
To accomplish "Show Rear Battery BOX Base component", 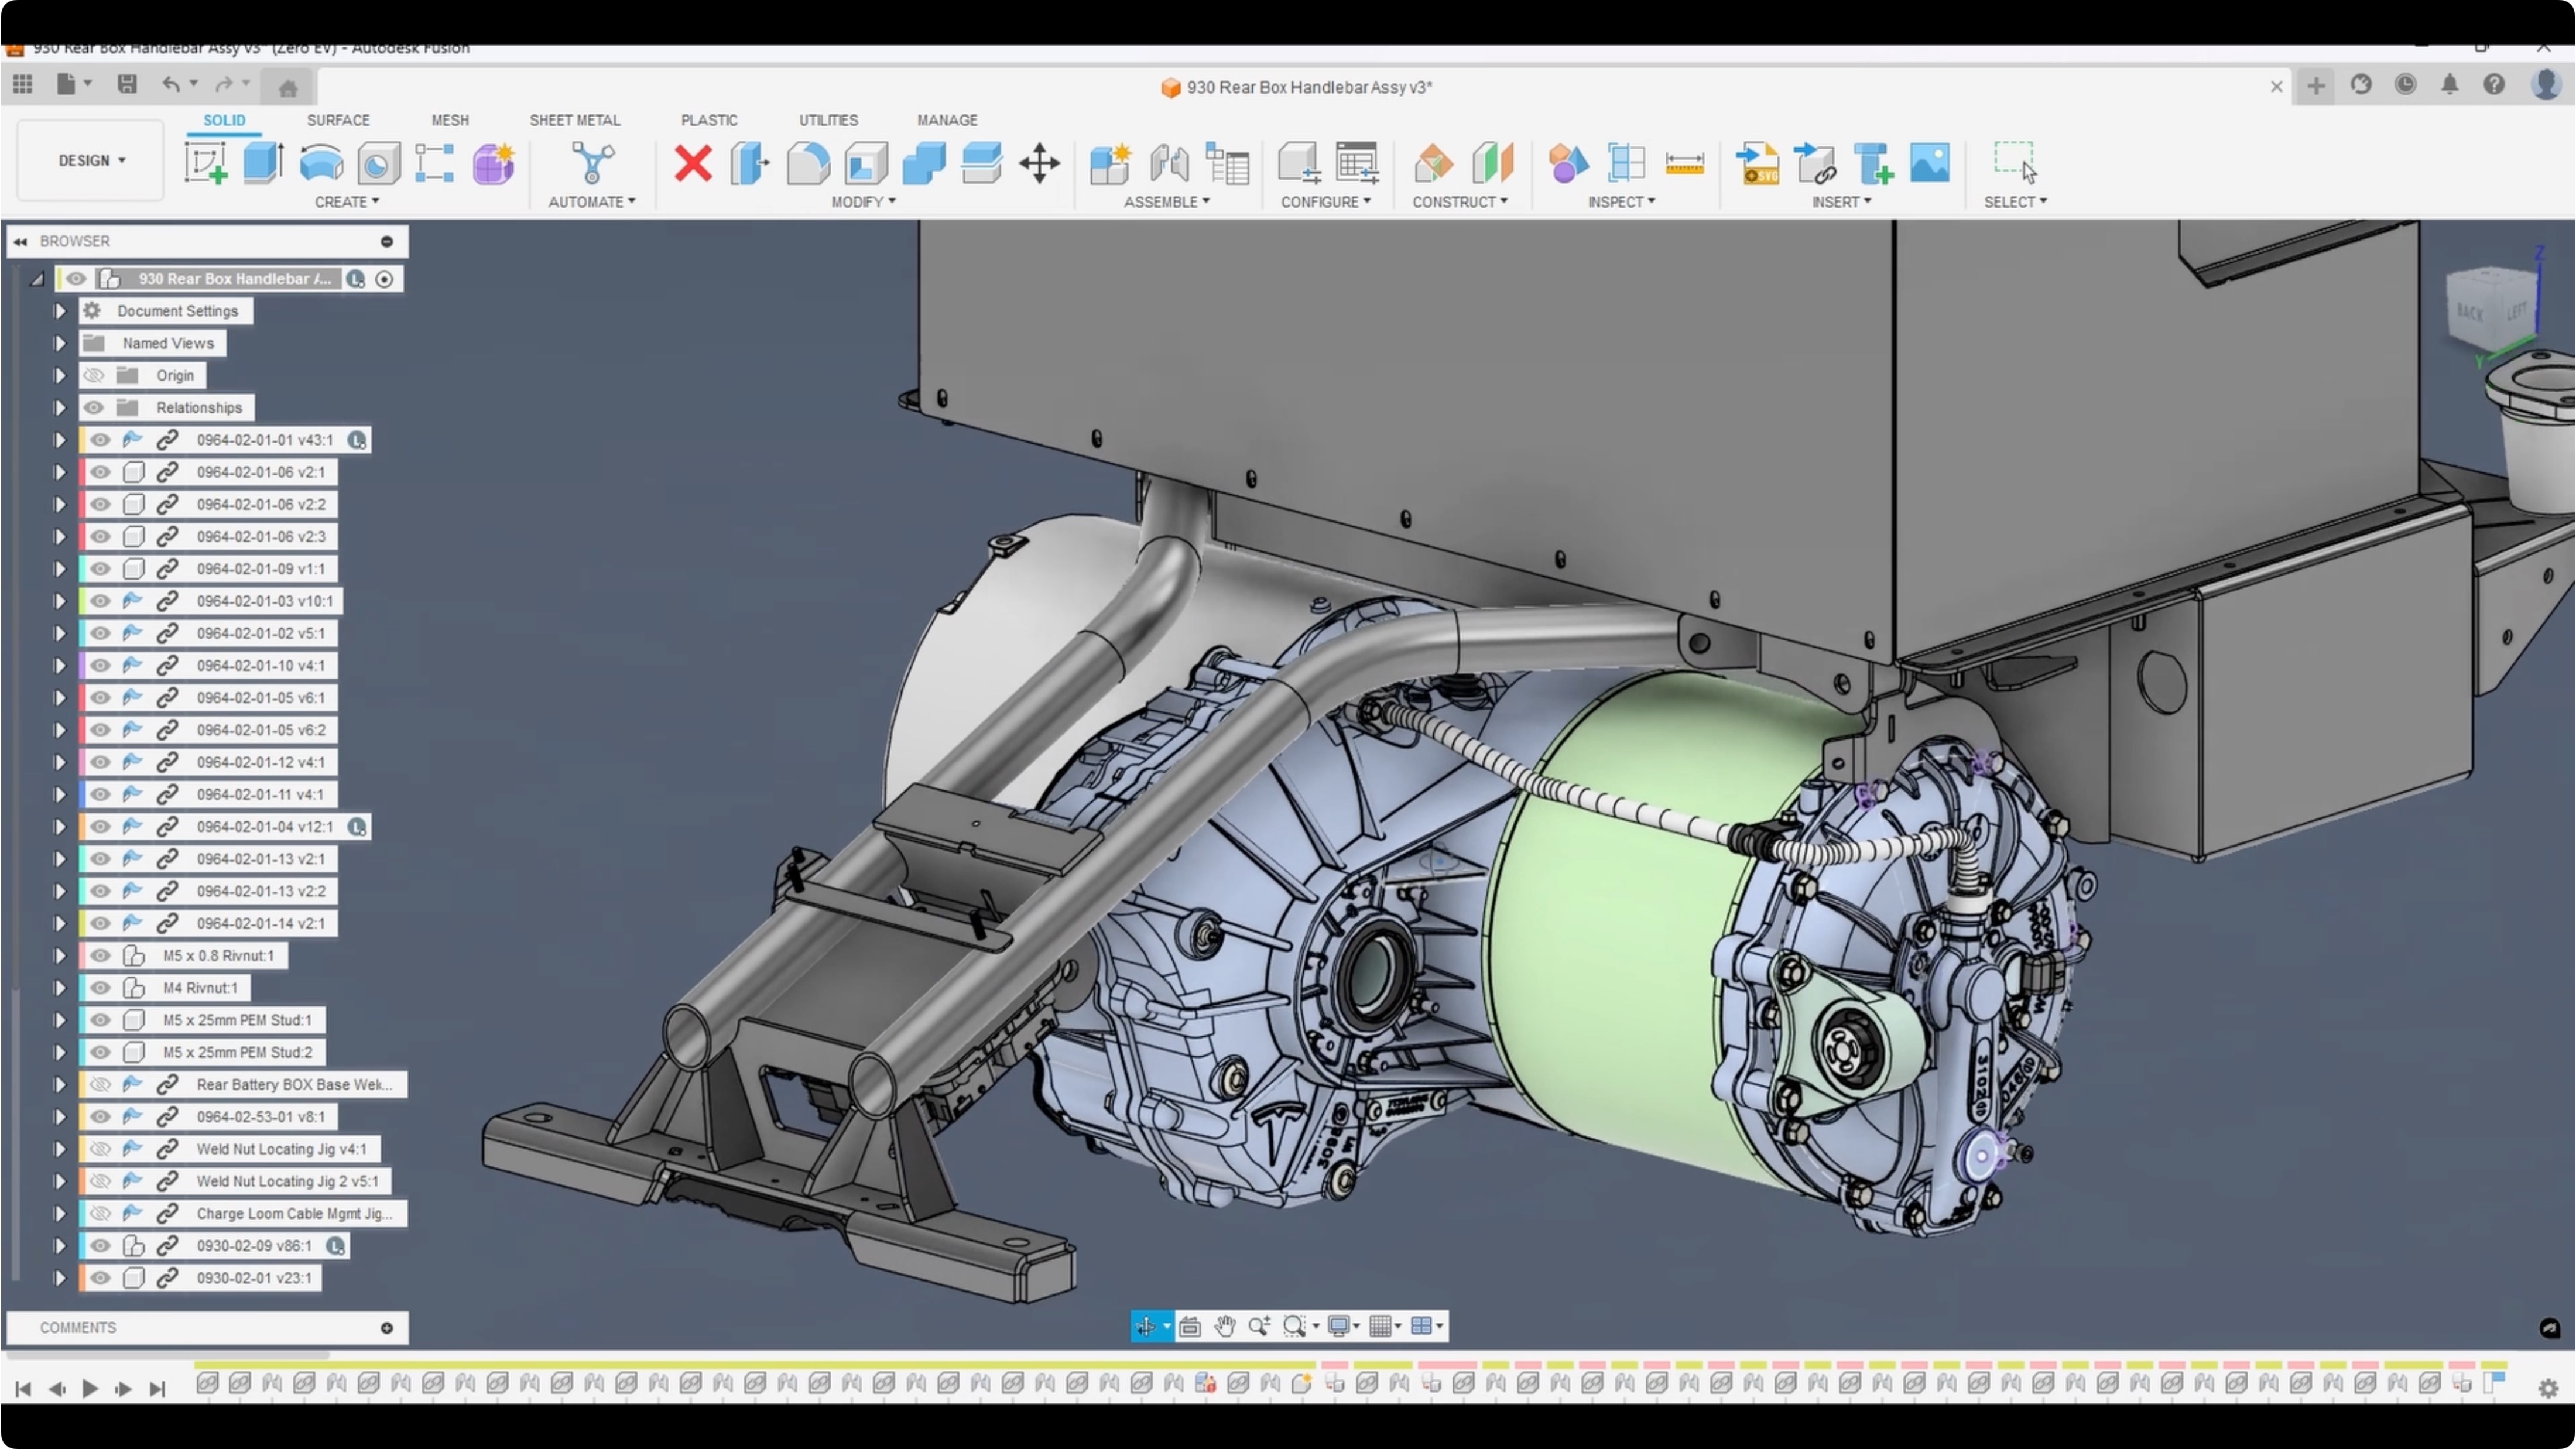I will (x=100, y=1084).
